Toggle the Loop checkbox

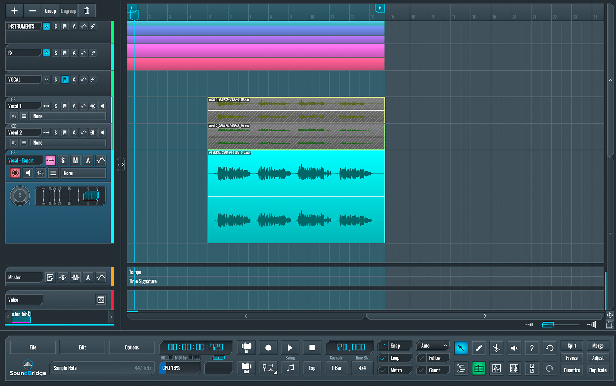click(383, 358)
